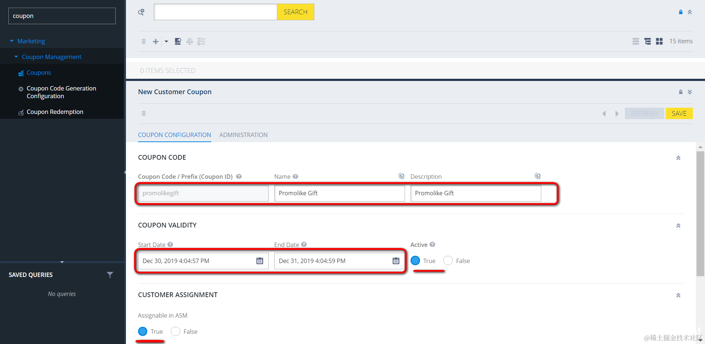Click the Coupon Code promolikegift field
Viewport: 705px width, 344px height.
click(203, 193)
